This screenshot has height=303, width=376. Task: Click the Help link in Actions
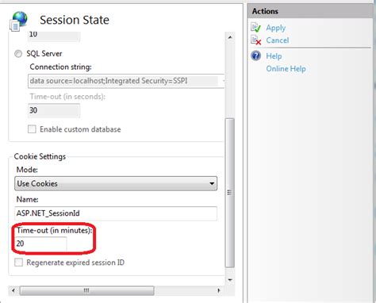(274, 56)
